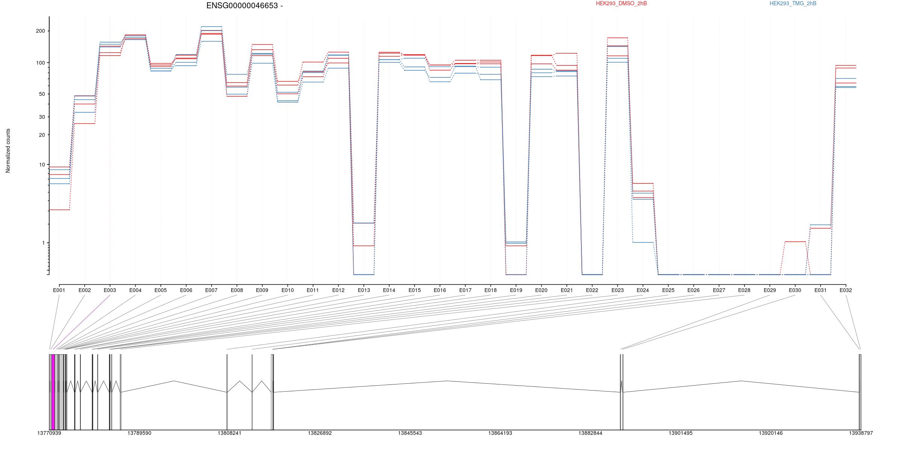Click the Normalized counts axis label
This screenshot has height=451, width=902.
click(x=8, y=151)
